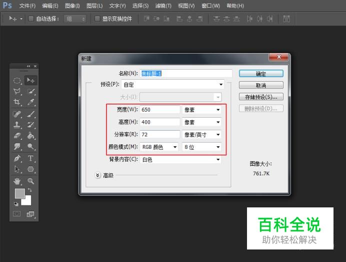The height and width of the screenshot is (262, 346).
Task: Expand the 高级 advanced section
Action: [x=98, y=175]
